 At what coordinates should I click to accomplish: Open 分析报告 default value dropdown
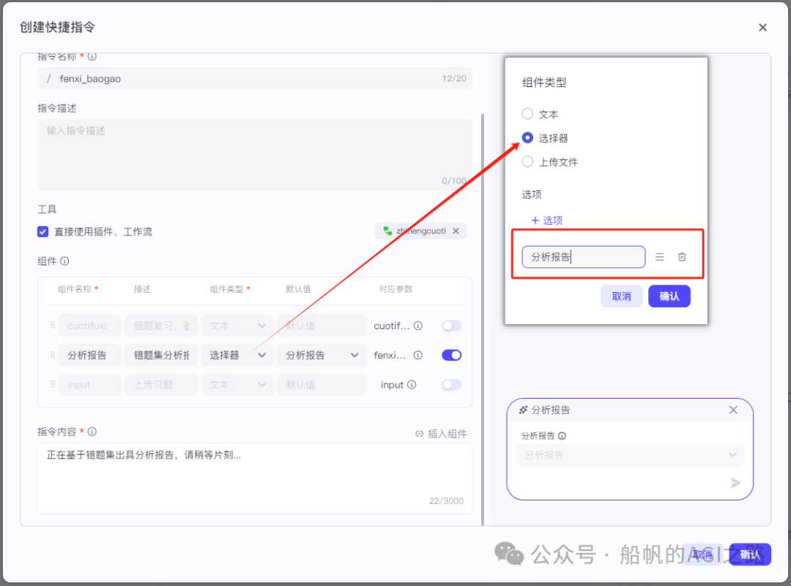322,356
